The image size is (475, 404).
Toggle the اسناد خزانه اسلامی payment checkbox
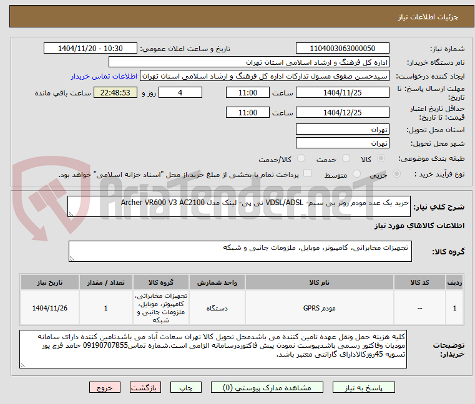[308, 173]
